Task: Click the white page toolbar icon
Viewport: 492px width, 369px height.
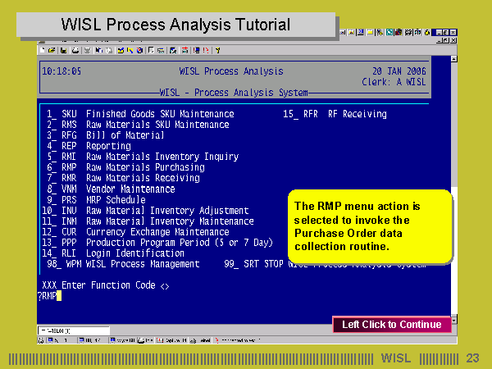Action: coord(151,50)
